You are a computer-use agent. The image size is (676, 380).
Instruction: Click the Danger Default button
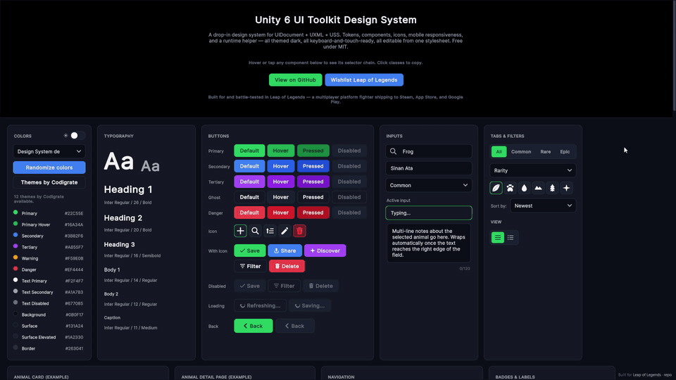(249, 213)
